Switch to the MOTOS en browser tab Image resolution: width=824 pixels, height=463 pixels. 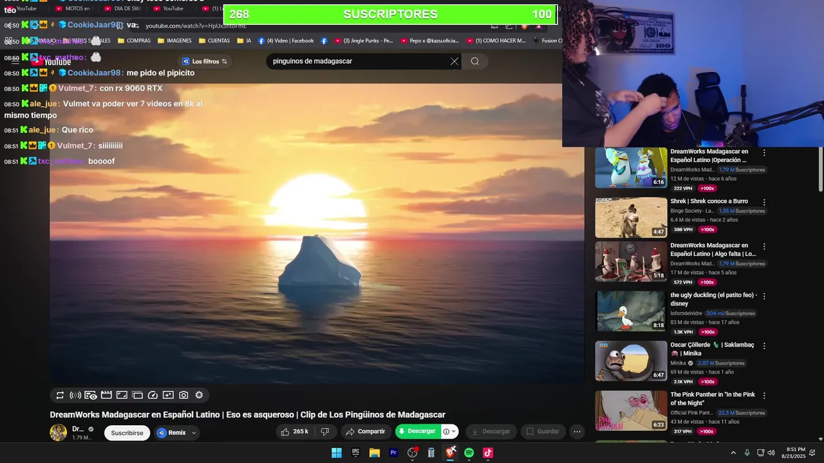(x=73, y=8)
